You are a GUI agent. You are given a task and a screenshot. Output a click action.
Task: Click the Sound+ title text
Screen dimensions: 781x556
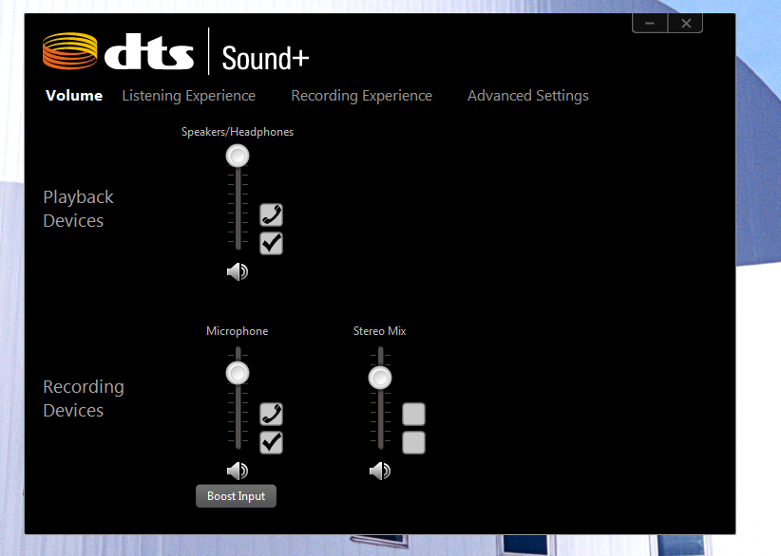click(265, 58)
